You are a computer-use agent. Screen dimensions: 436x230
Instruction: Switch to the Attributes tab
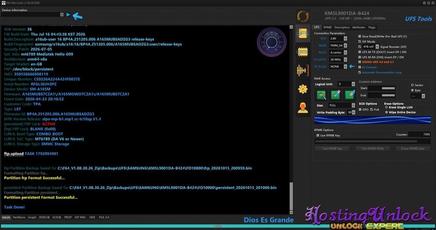pos(358,28)
